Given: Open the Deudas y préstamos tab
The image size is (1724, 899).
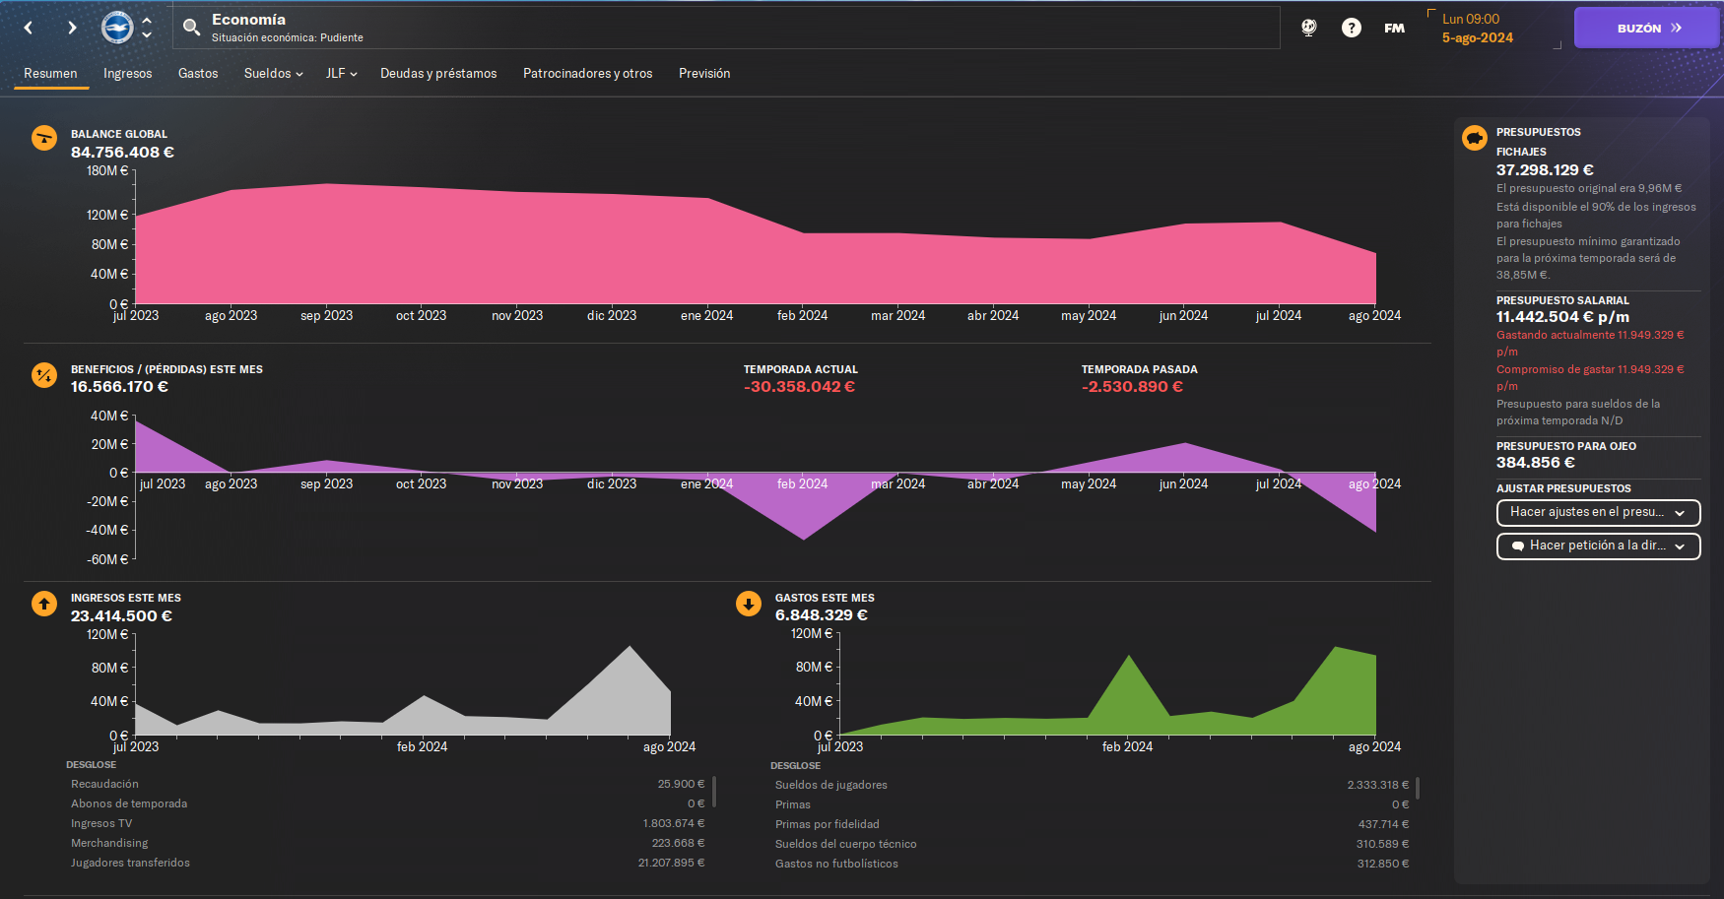Looking at the screenshot, I should coord(438,73).
